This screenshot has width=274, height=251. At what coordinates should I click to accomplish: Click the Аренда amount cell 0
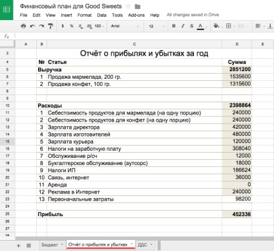click(237, 184)
